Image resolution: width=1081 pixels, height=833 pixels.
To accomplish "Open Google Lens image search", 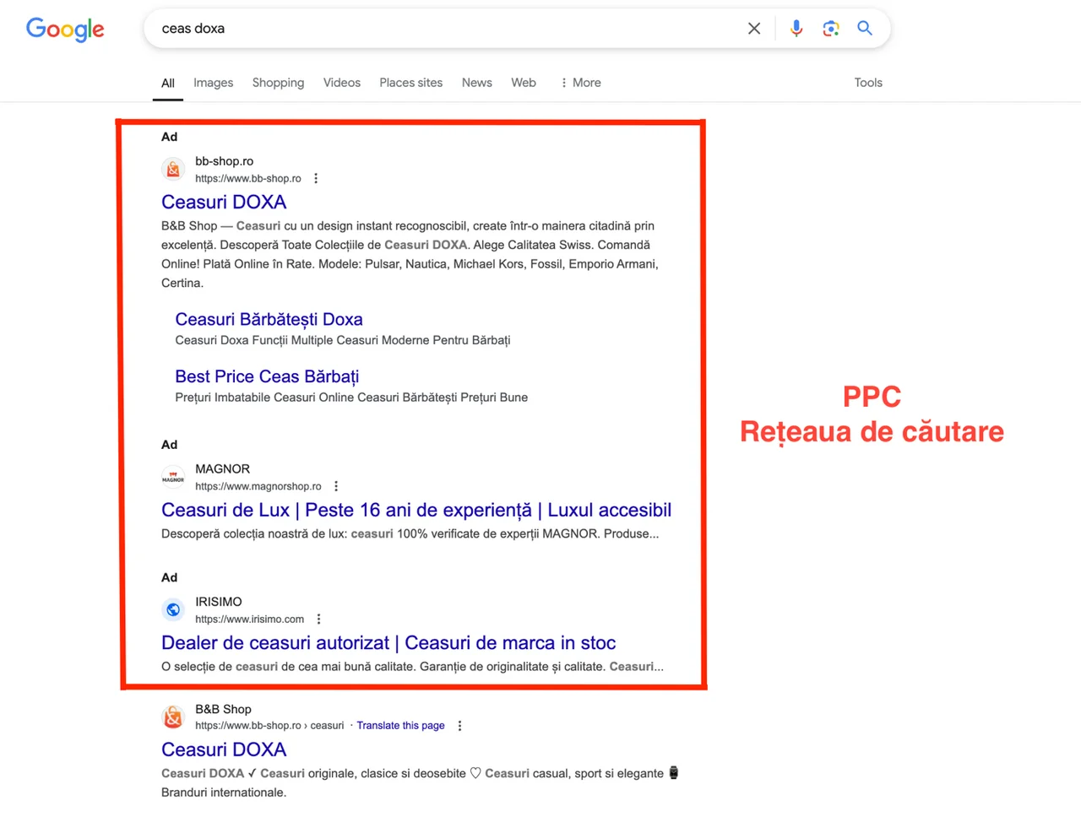I will coord(831,29).
